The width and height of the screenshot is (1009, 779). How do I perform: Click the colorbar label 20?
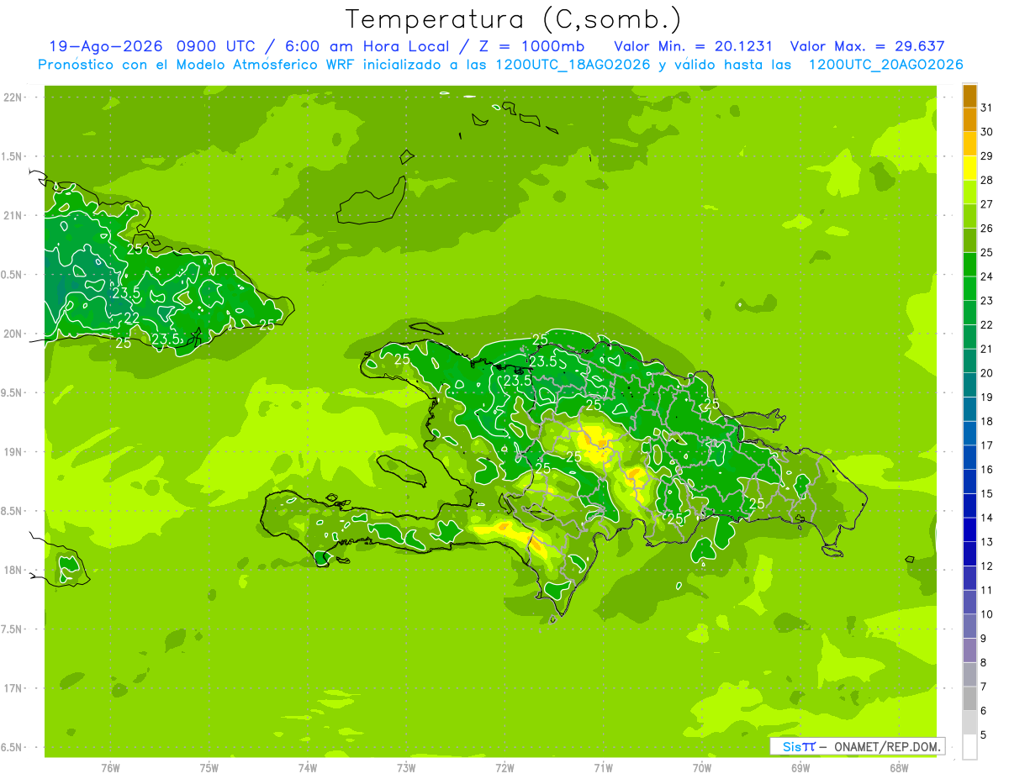click(x=986, y=373)
